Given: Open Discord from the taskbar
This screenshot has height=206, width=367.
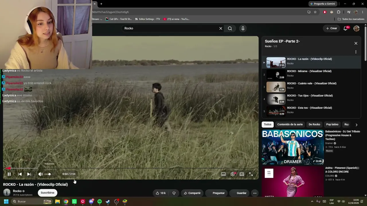Looking at the screenshot, I should coord(91,201).
